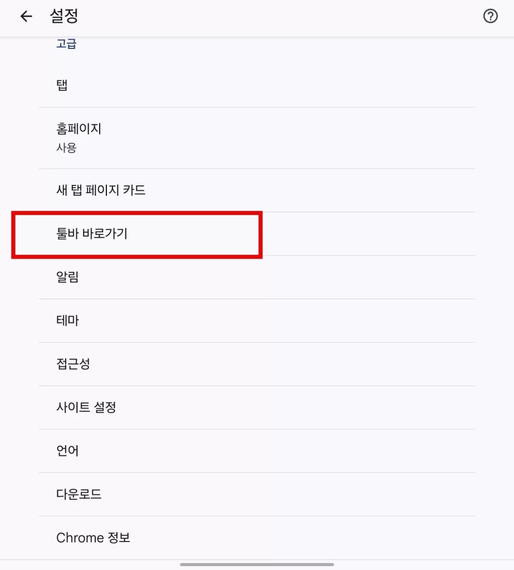Open the help icon in the top corner
The height and width of the screenshot is (570, 514).
[490, 16]
